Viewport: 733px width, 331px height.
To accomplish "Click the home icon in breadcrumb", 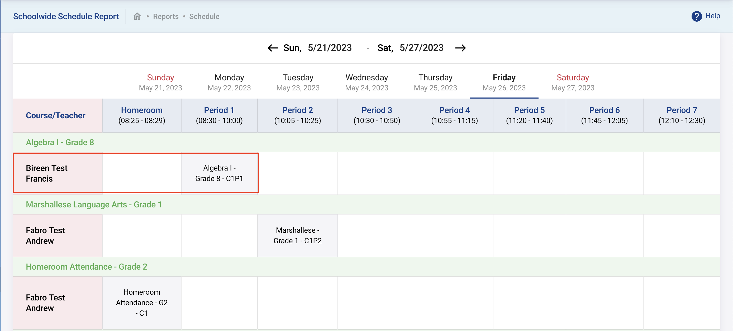I will click(x=137, y=17).
